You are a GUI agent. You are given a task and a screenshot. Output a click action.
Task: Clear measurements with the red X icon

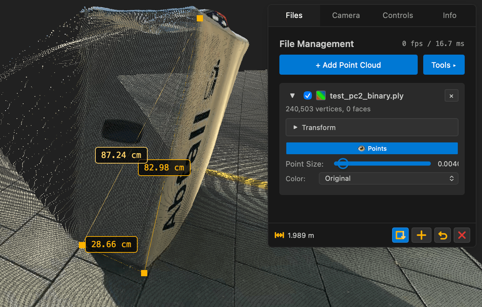[462, 235]
